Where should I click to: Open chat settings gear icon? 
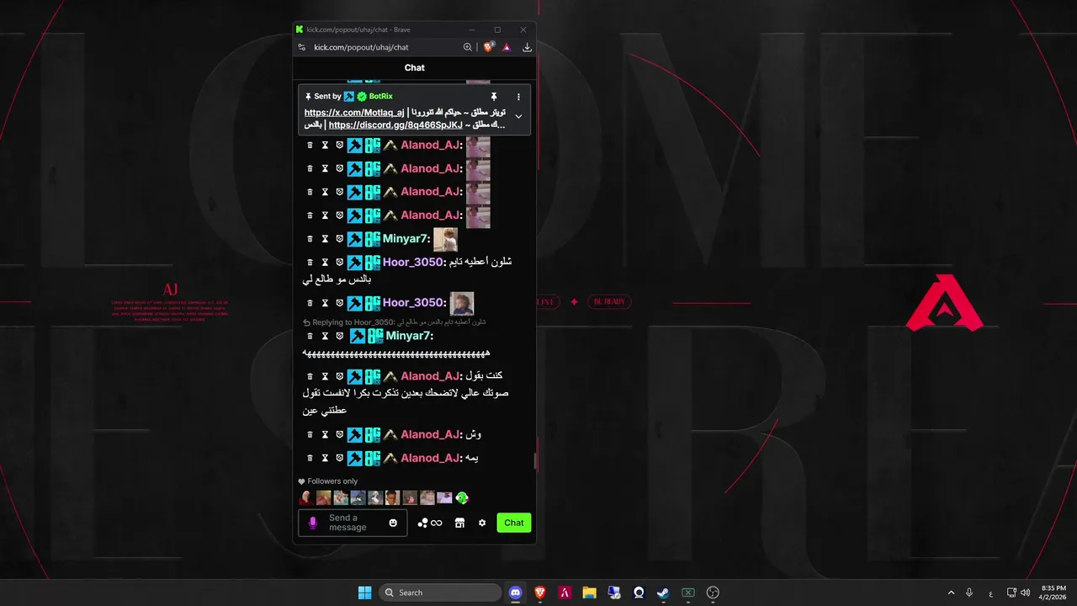[x=482, y=523]
